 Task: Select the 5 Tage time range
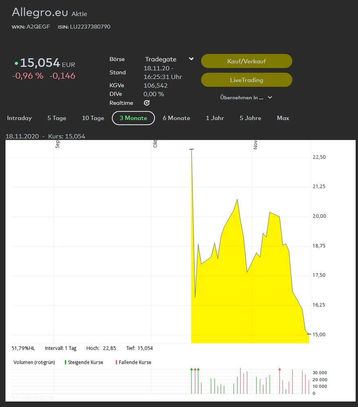pos(57,118)
